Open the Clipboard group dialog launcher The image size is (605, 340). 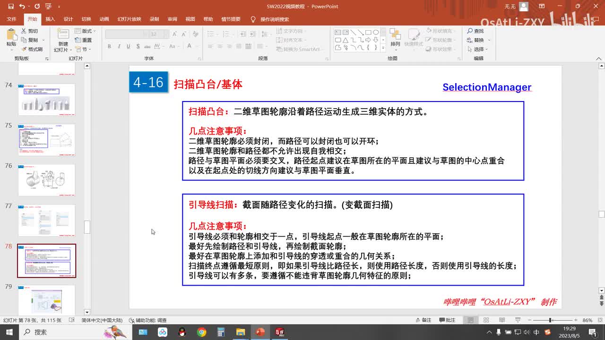coord(47,59)
